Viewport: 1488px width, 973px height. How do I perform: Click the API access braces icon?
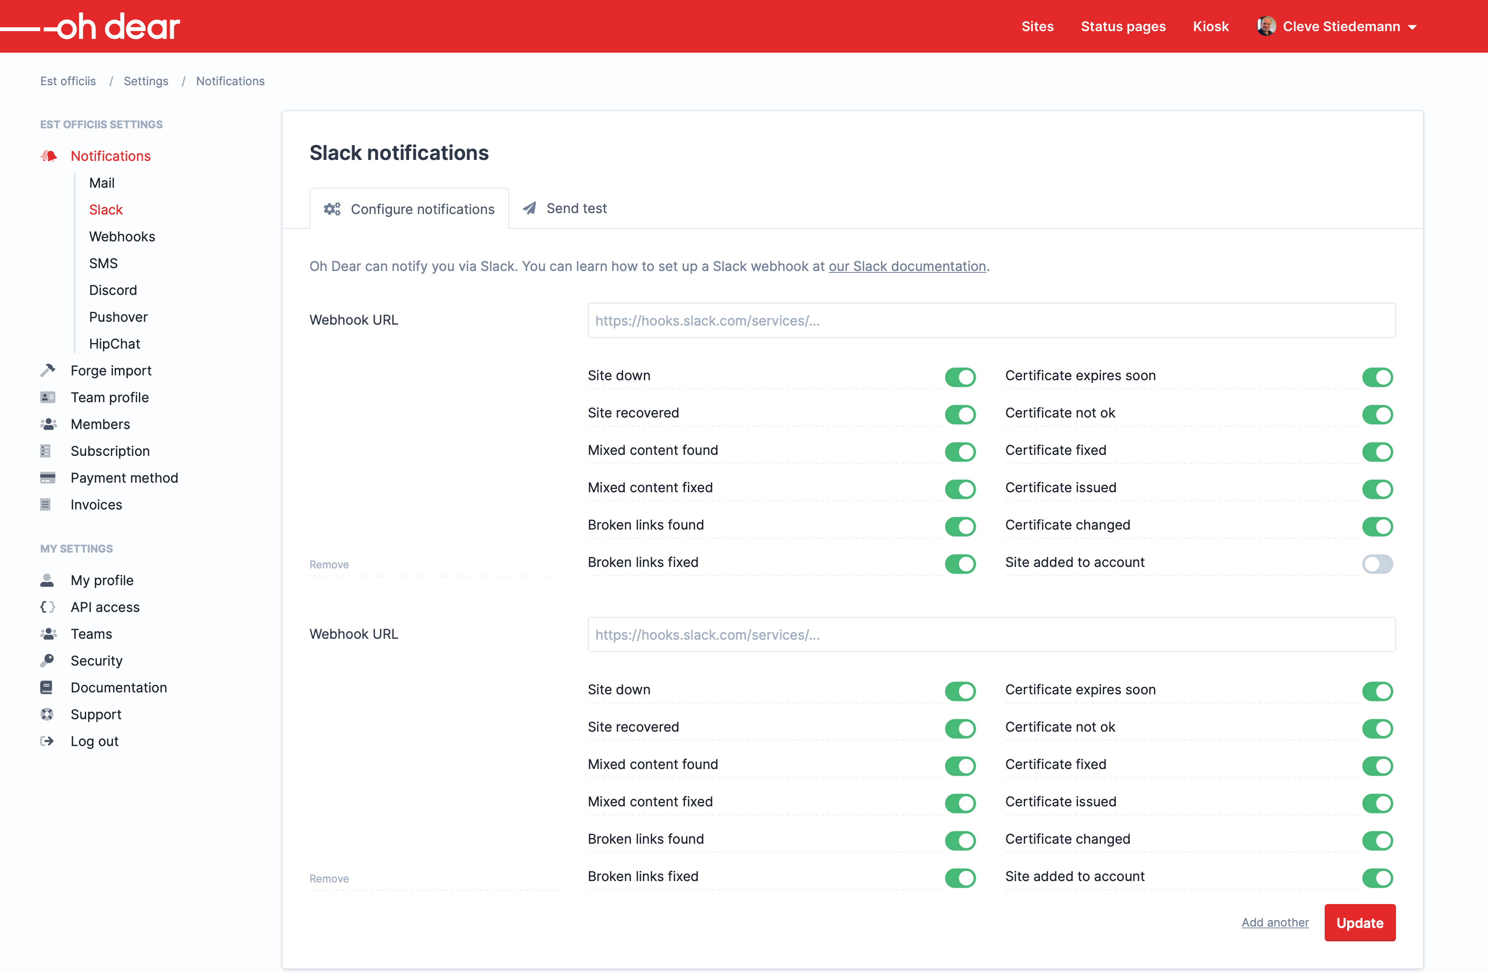point(47,607)
